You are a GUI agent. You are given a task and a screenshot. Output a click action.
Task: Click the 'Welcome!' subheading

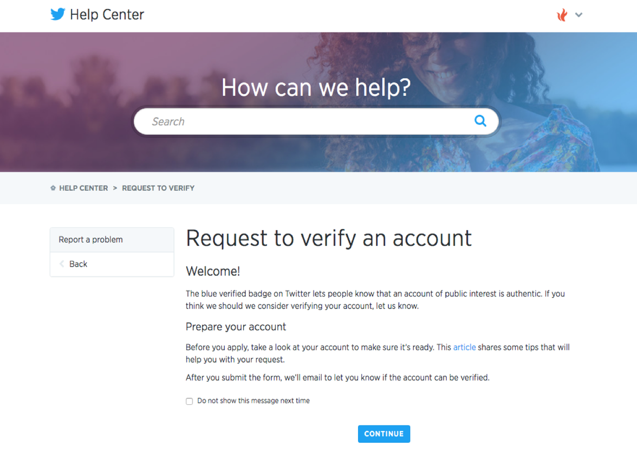point(213,271)
